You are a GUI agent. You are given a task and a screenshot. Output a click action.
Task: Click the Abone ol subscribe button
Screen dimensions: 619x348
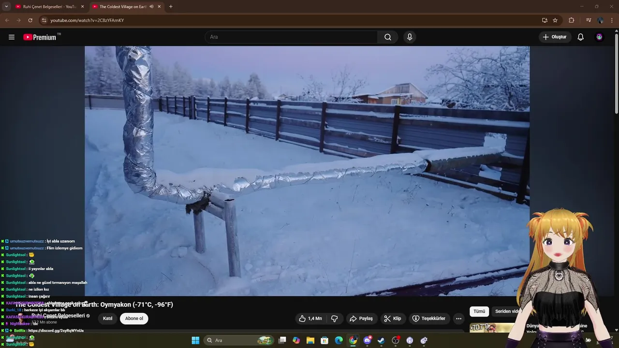134,319
